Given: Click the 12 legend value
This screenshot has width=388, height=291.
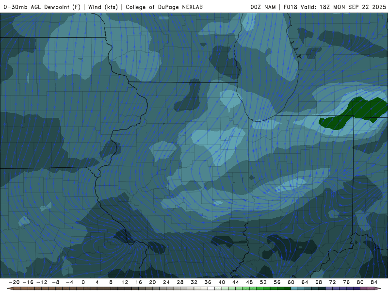Looking at the screenshot, I should (x=125, y=282).
